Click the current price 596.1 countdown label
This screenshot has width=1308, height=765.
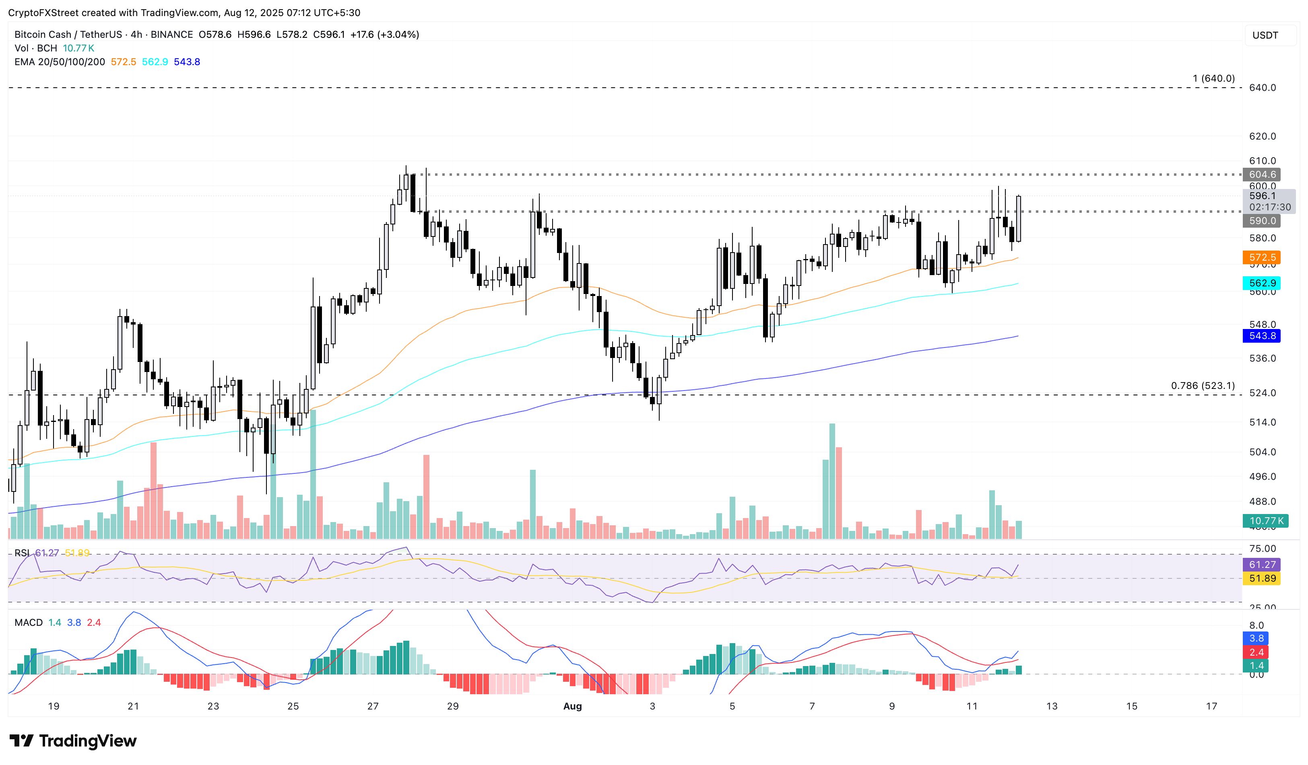[x=1269, y=201]
